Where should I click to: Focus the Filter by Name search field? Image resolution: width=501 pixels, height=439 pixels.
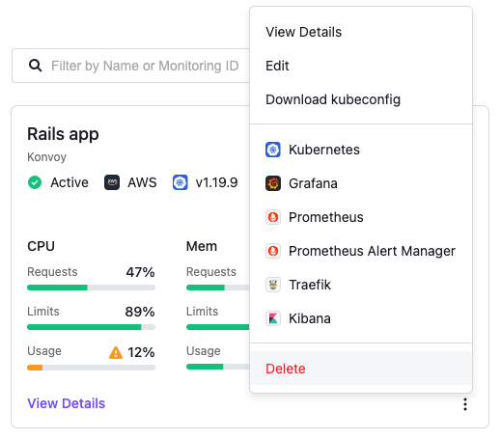pos(131,66)
